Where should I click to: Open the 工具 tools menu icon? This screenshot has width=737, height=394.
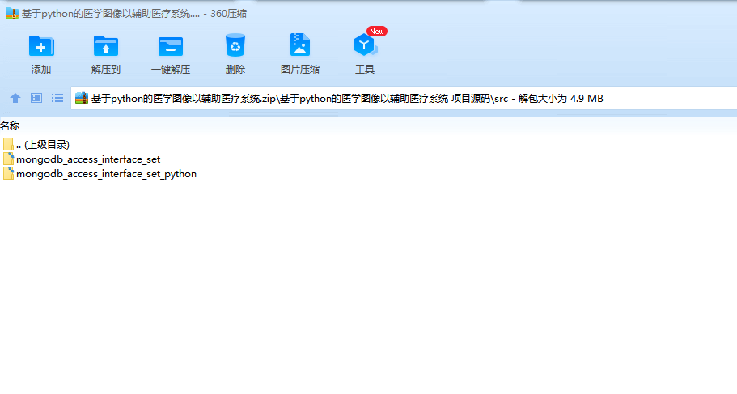tap(365, 45)
